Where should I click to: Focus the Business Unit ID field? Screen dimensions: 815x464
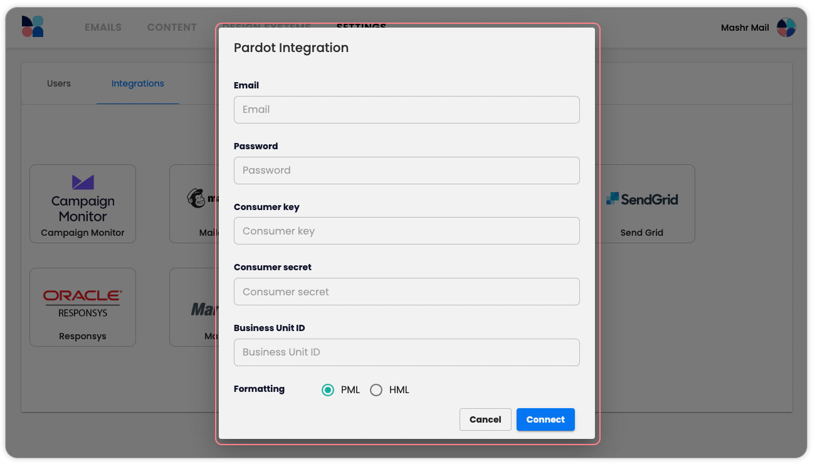coord(406,352)
